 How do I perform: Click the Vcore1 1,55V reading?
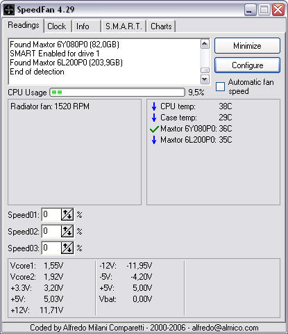[x=37, y=266]
